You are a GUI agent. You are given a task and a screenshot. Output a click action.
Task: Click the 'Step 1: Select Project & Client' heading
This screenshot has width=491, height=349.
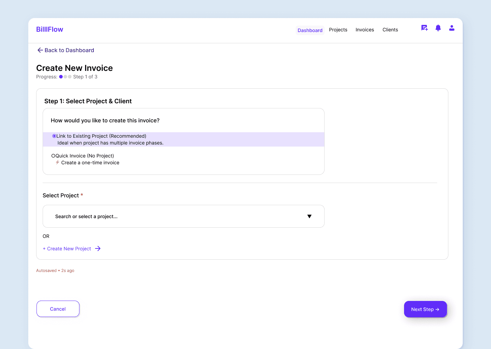tap(88, 101)
